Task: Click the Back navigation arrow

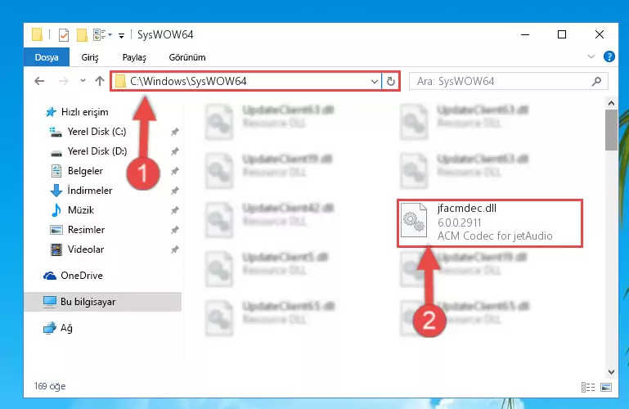Action: tap(39, 81)
